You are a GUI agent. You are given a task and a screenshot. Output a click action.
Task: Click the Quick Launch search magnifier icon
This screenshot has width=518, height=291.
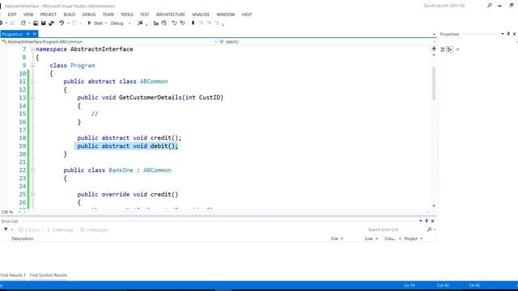489,6
